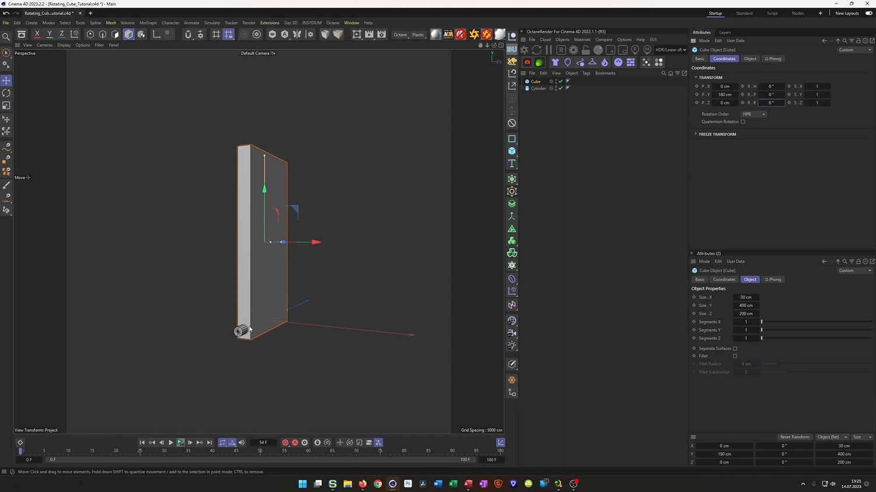876x492 pixels.
Task: Toggle Autokeying red A button
Action: point(295,442)
